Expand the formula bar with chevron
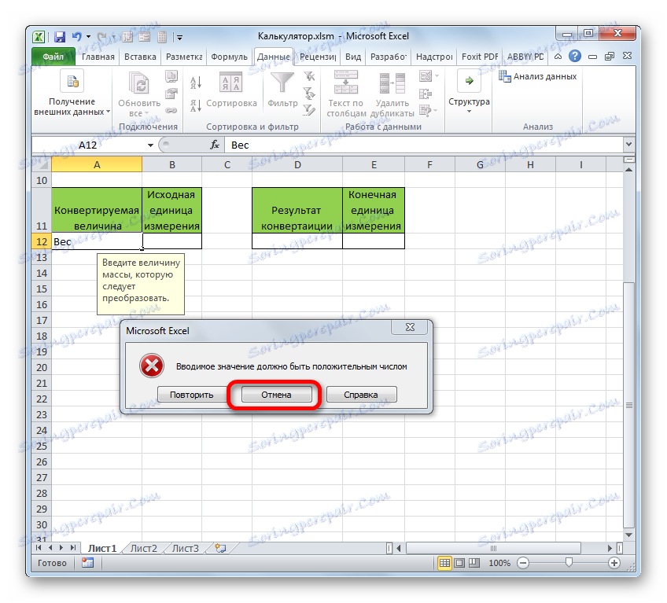Image resolution: width=667 pixels, height=603 pixels. click(628, 145)
